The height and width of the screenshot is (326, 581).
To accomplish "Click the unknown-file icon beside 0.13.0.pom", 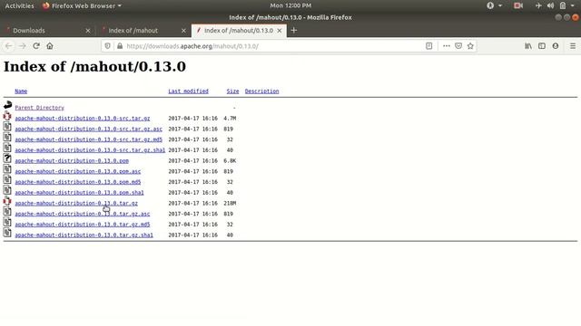I will coord(7,158).
